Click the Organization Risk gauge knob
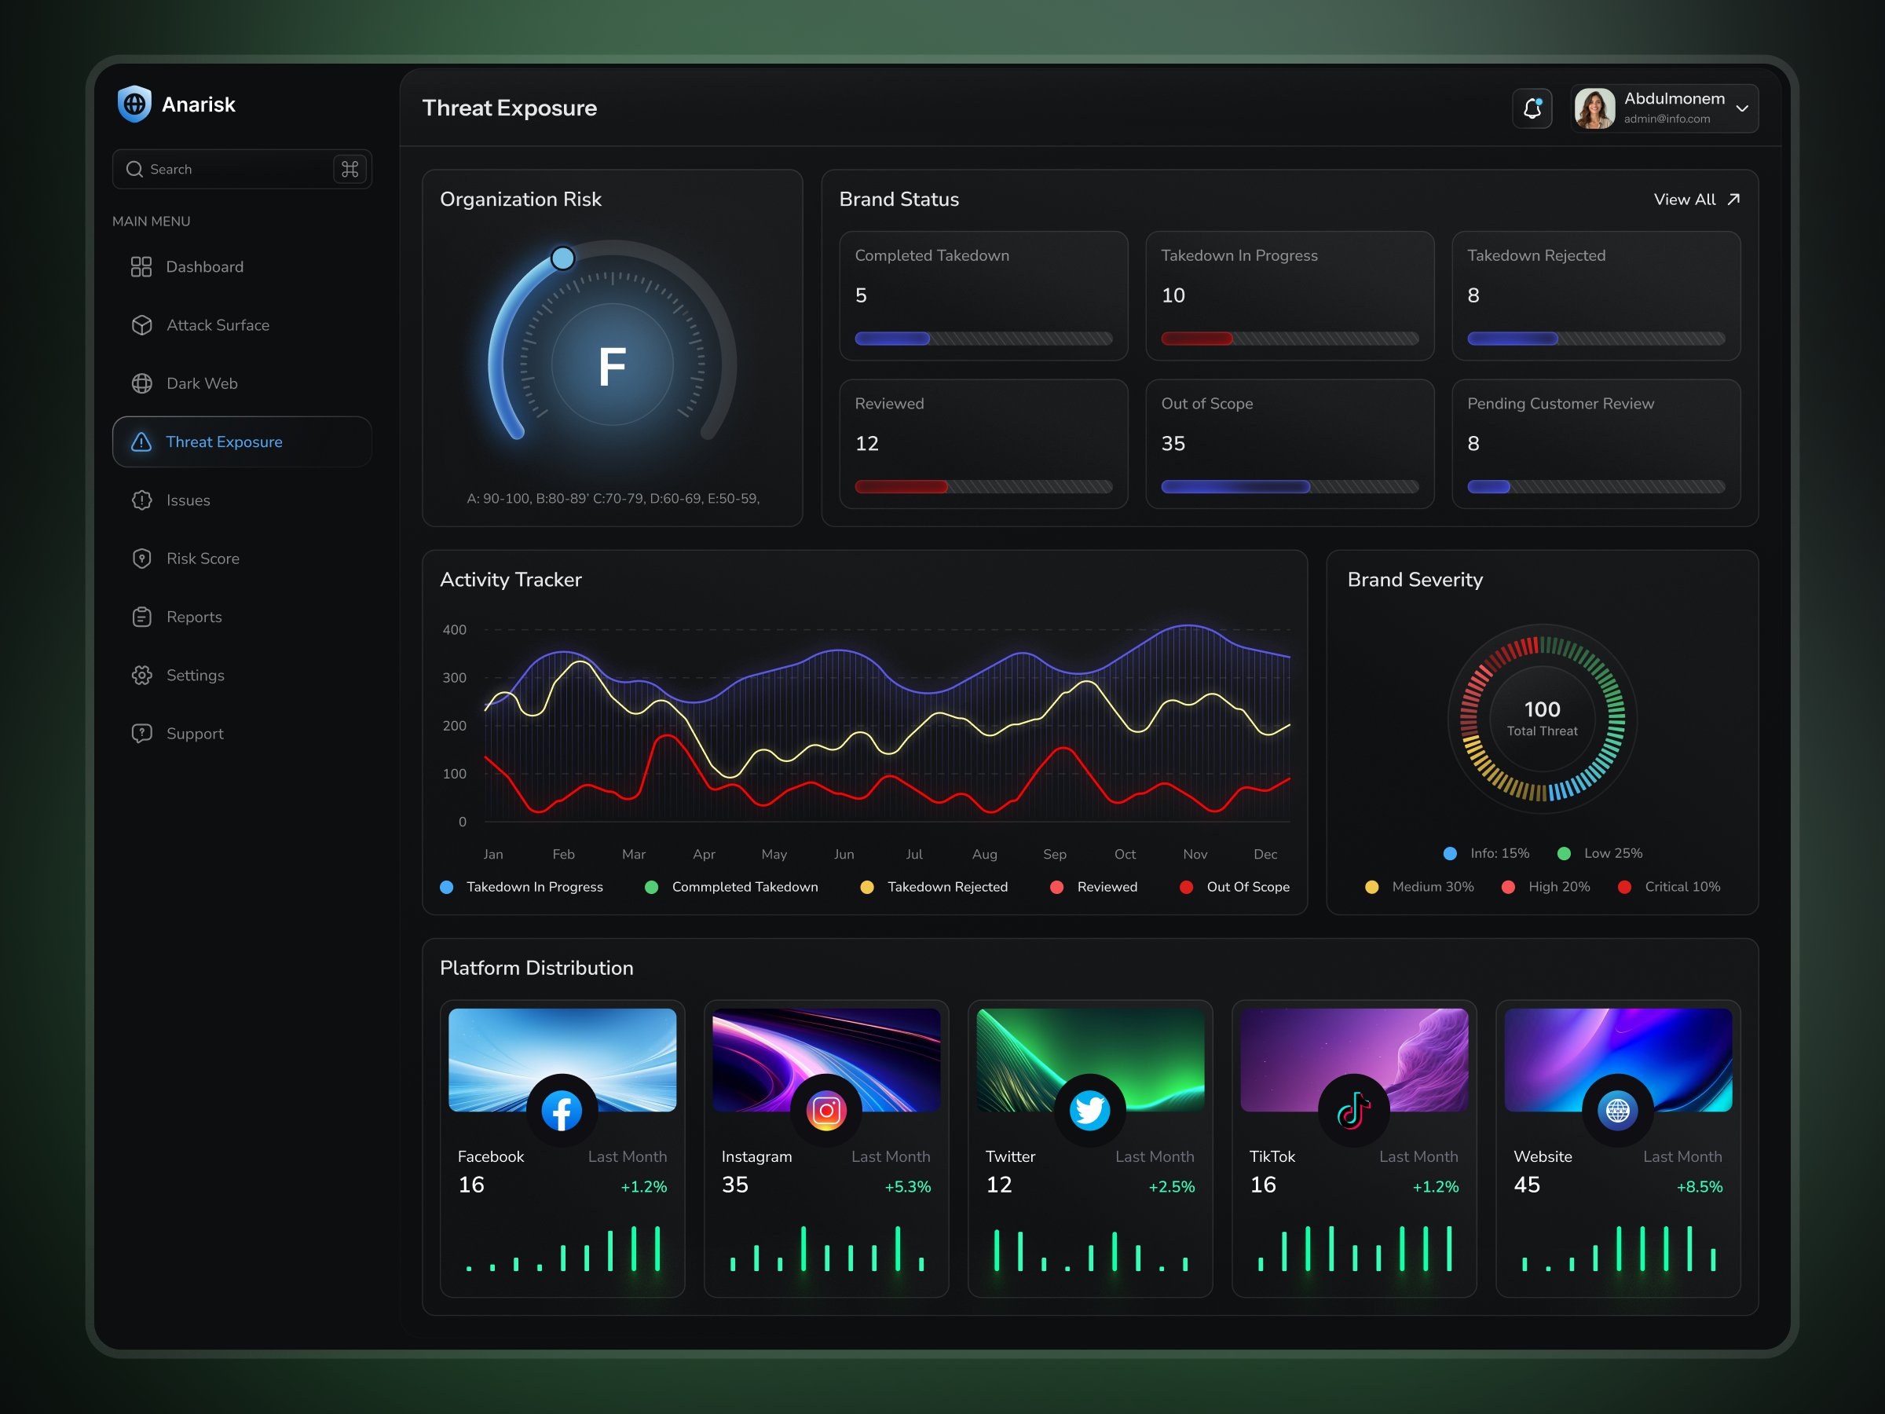Image resolution: width=1885 pixels, height=1414 pixels. click(562, 258)
